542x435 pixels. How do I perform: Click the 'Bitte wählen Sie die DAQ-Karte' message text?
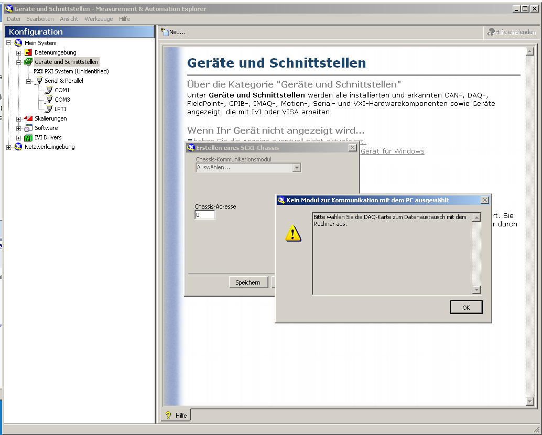coord(390,221)
